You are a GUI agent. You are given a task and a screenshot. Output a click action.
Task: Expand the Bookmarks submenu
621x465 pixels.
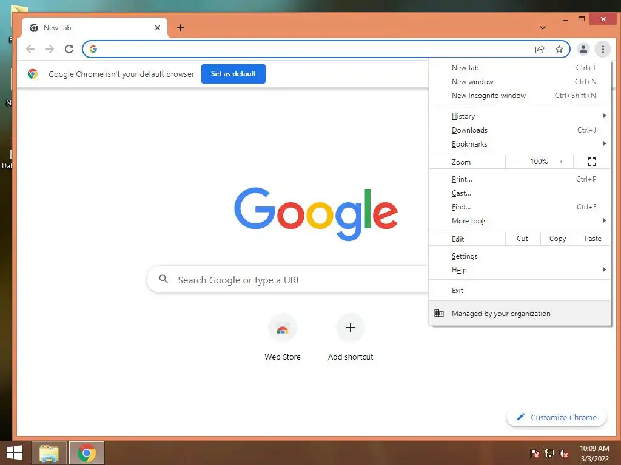(x=520, y=144)
